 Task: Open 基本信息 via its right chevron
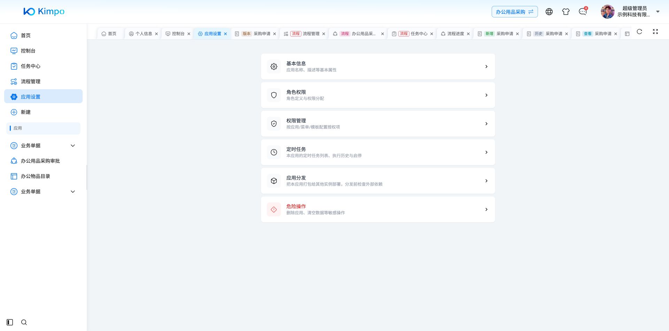(486, 67)
